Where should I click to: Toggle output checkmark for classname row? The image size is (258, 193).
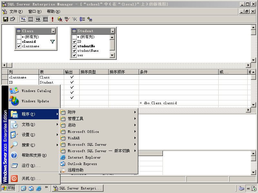pos(72,77)
